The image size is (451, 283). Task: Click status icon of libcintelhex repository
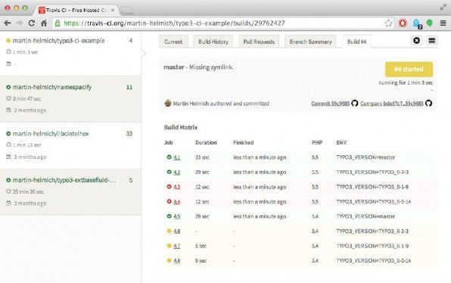8,133
